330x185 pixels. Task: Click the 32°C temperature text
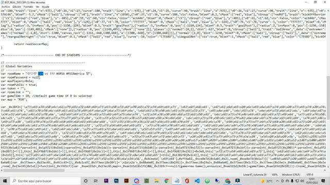269,181
